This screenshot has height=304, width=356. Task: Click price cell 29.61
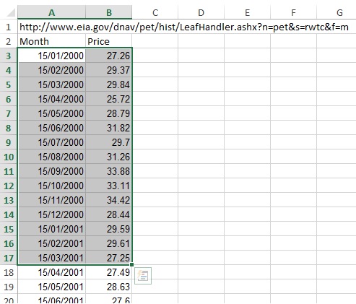click(109, 243)
